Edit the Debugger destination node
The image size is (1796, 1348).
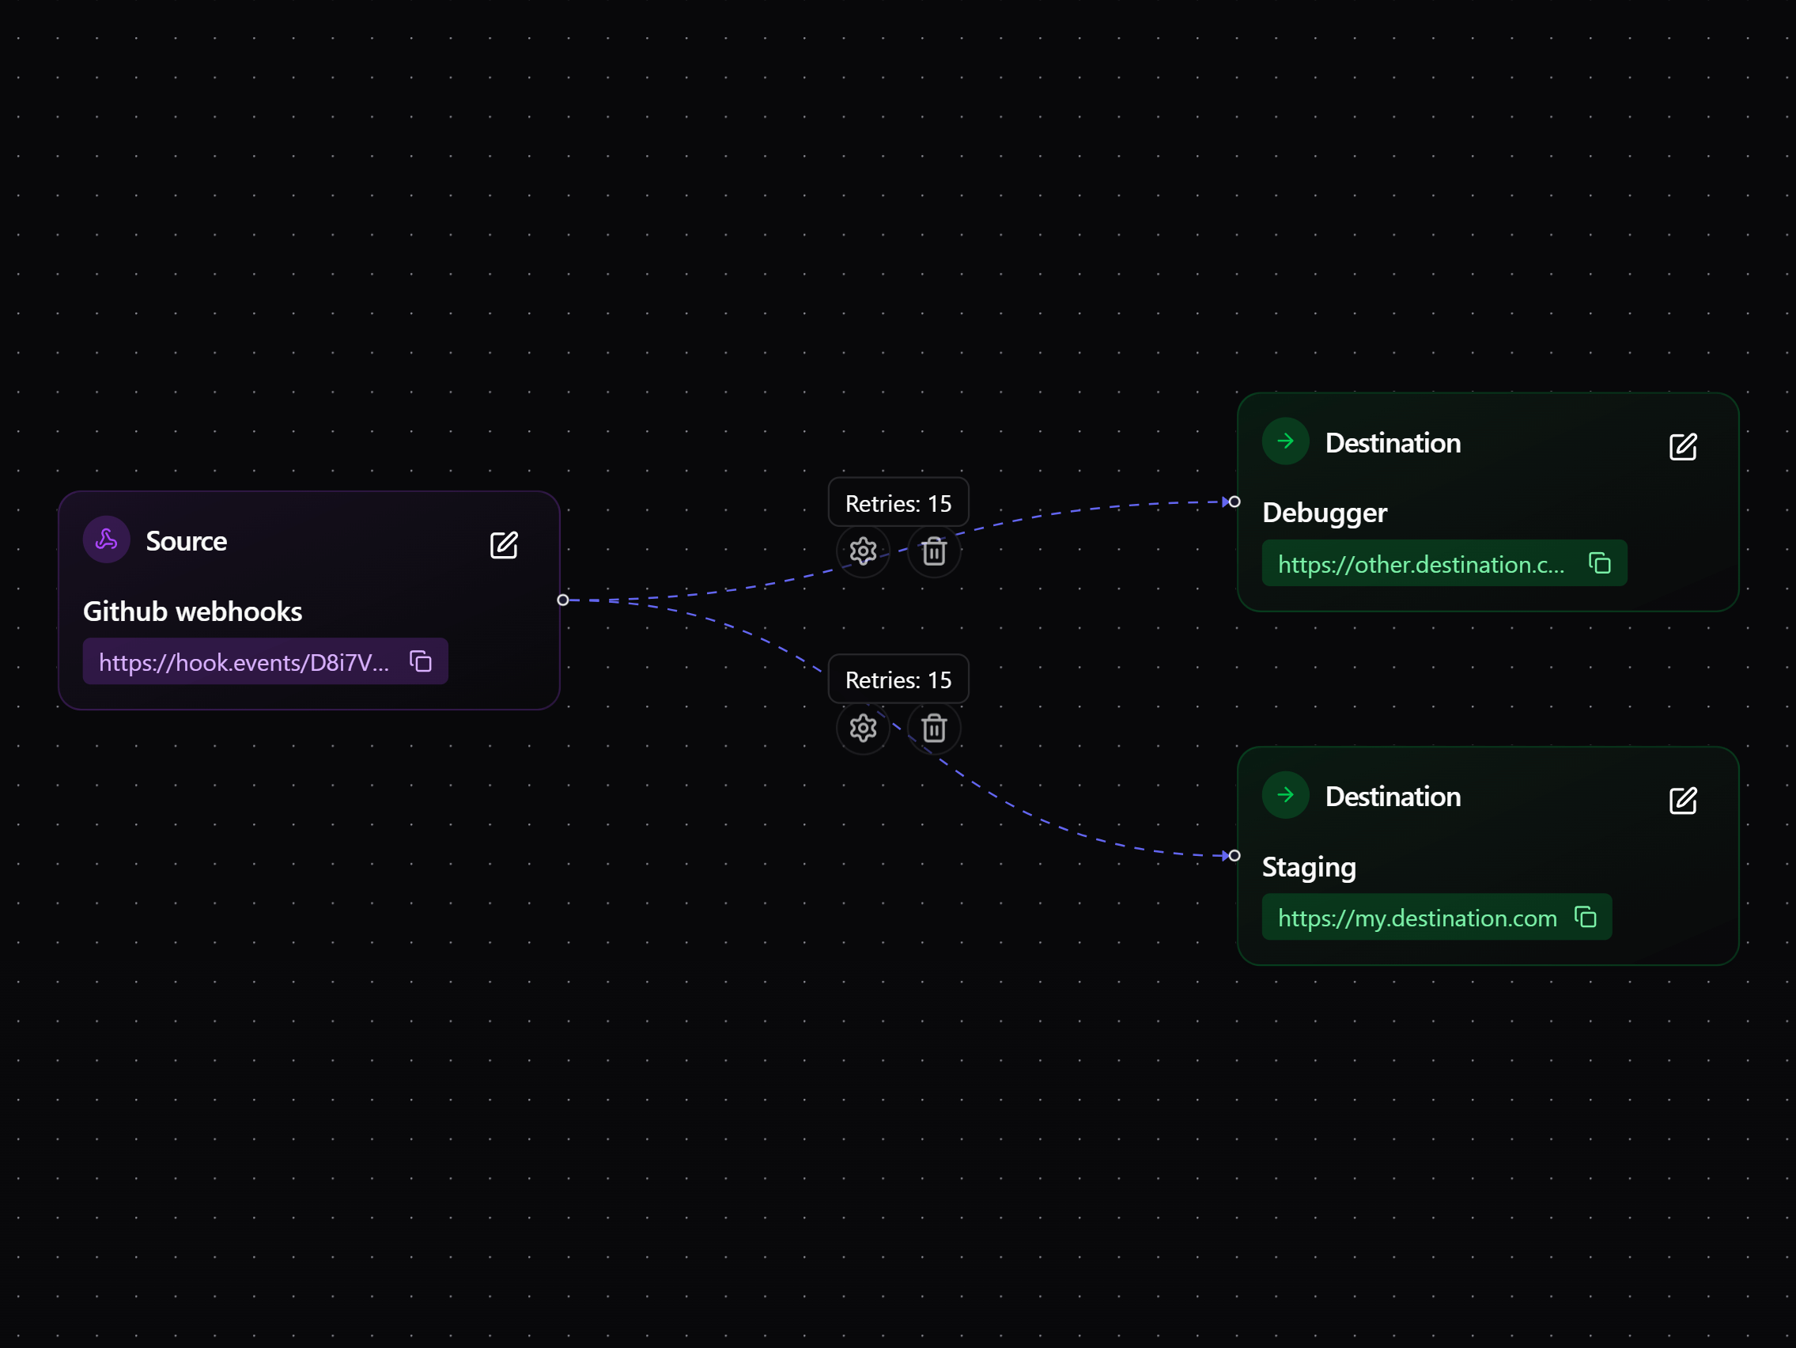[x=1682, y=447]
